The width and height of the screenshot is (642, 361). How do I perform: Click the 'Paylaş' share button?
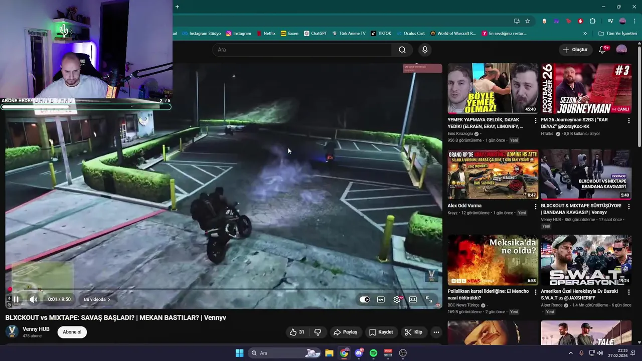tap(345, 332)
